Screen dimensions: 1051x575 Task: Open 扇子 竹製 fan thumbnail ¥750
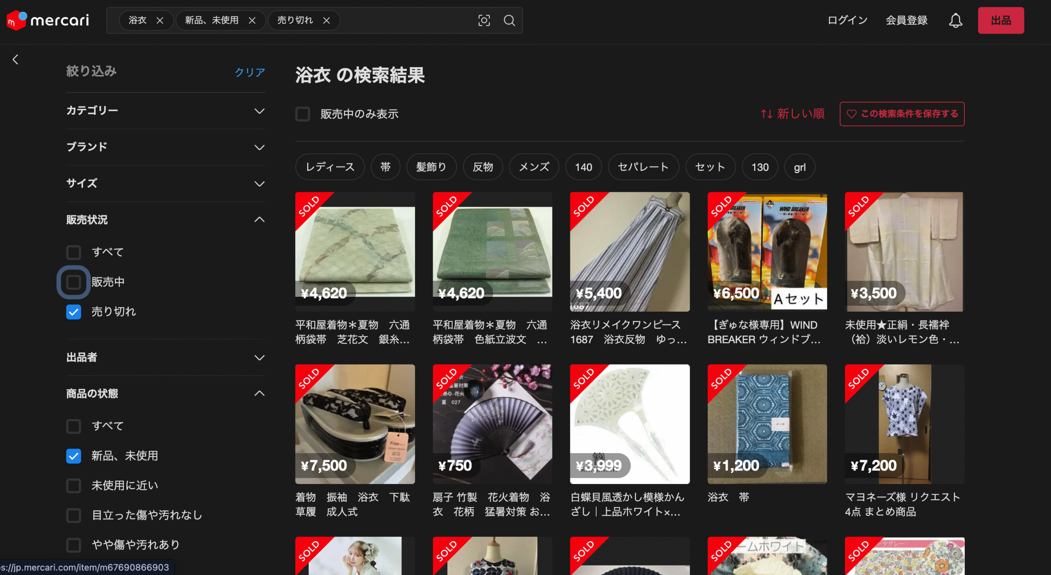(492, 424)
